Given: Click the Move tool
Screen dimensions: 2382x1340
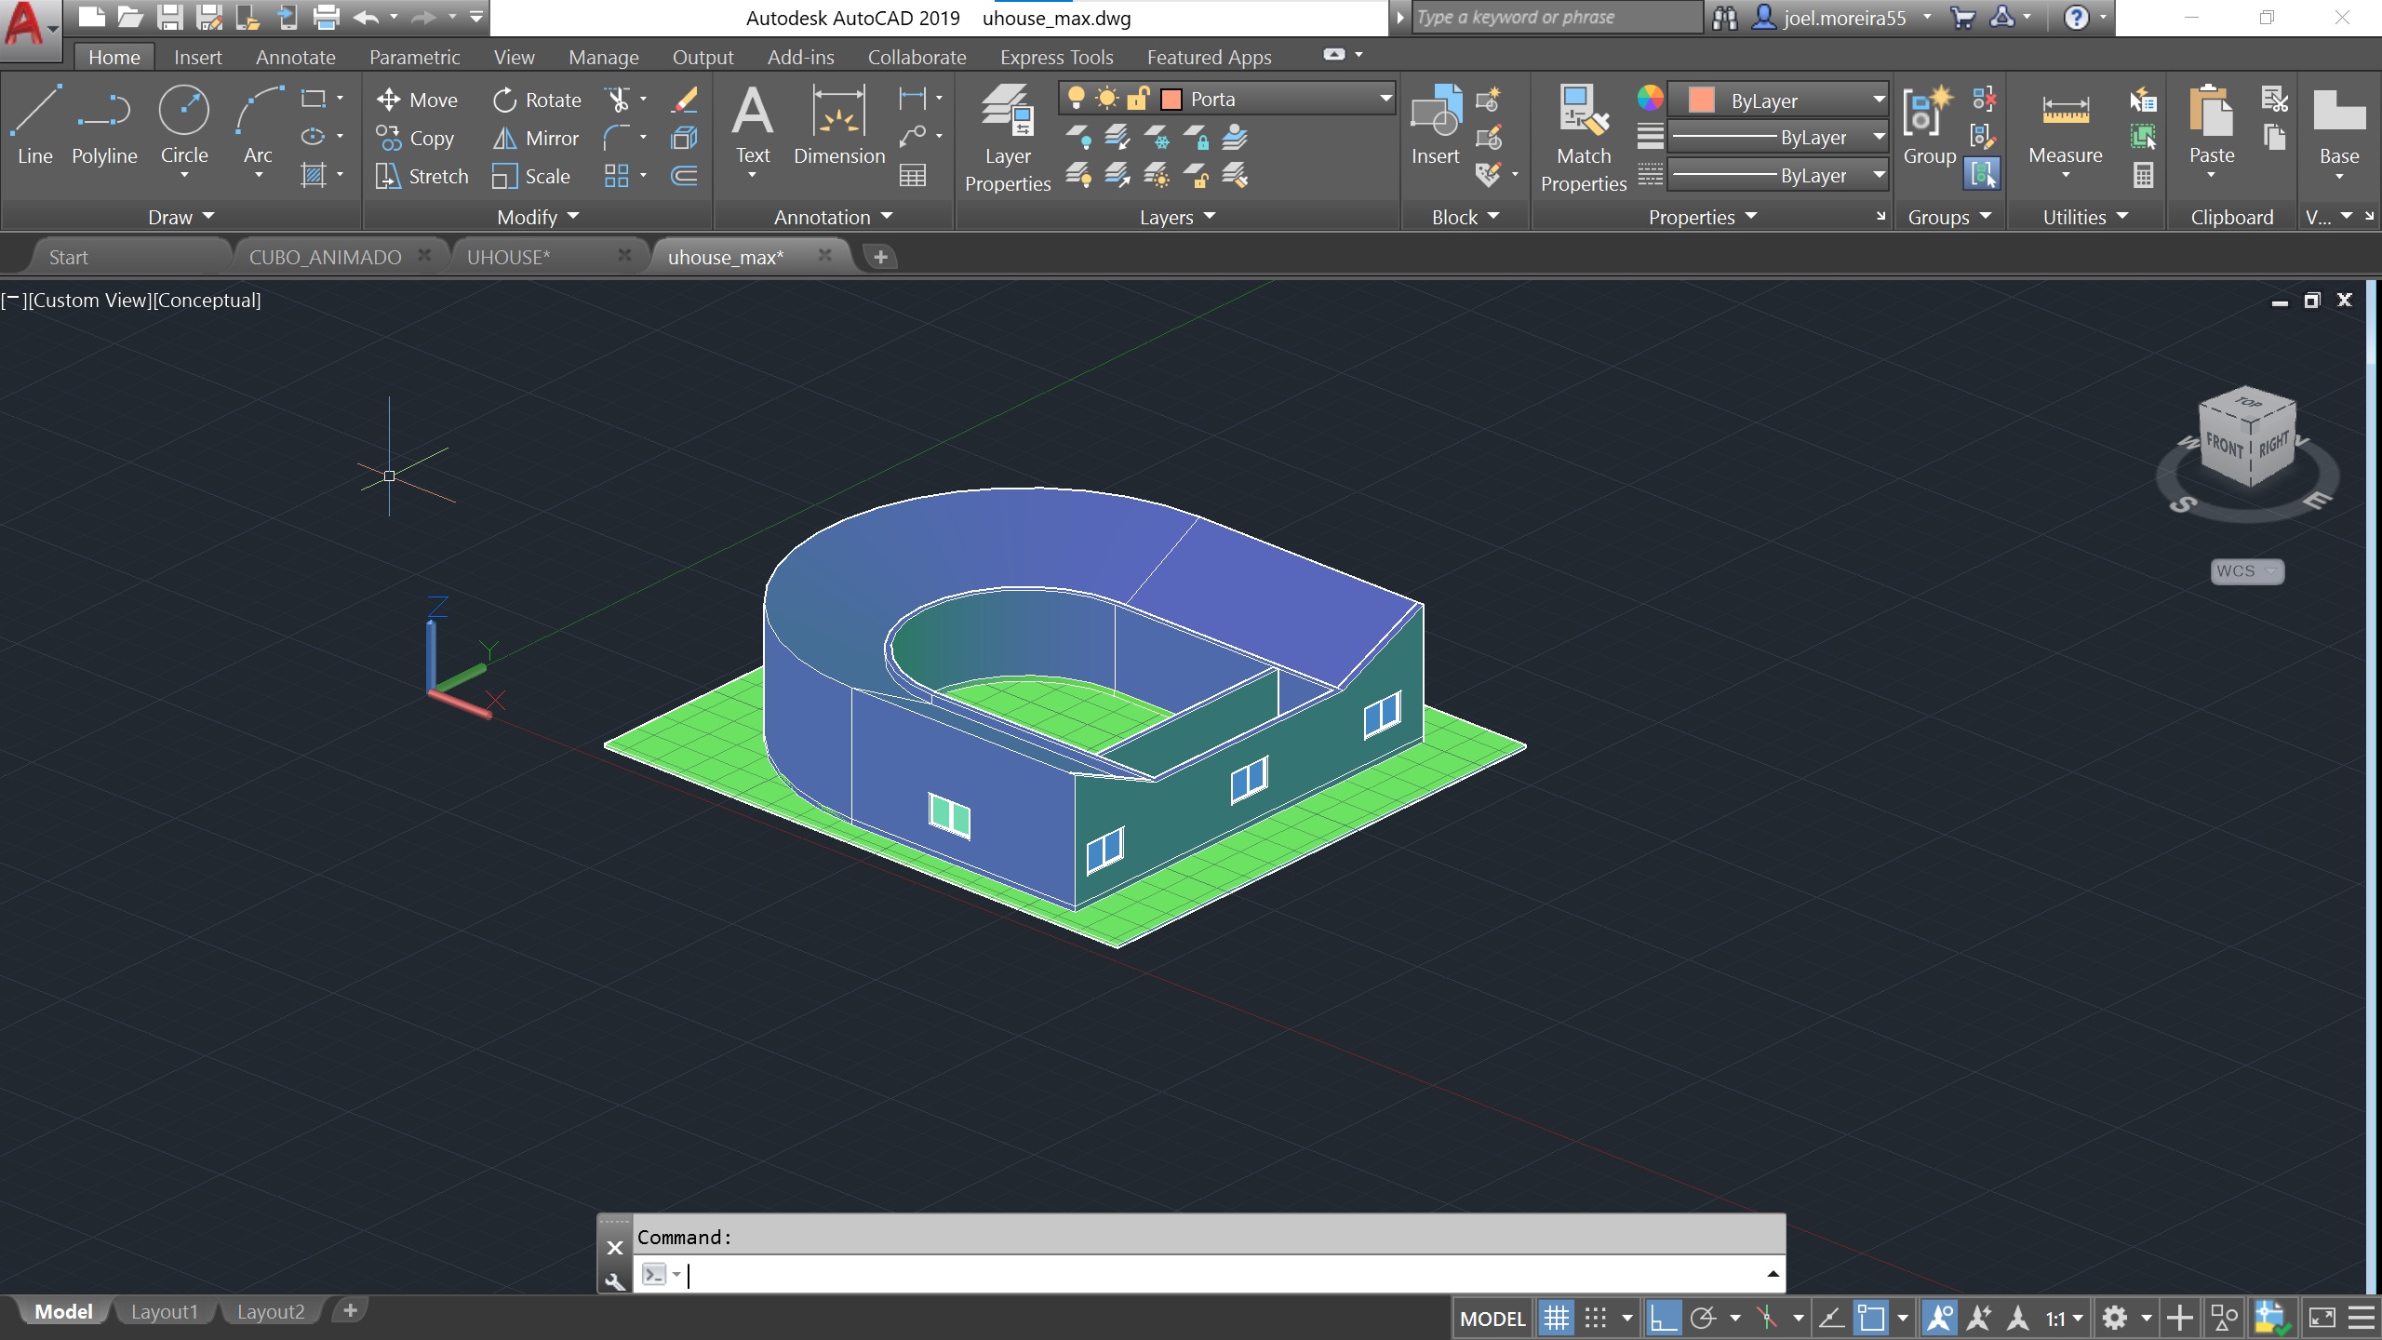Looking at the screenshot, I should (417, 100).
